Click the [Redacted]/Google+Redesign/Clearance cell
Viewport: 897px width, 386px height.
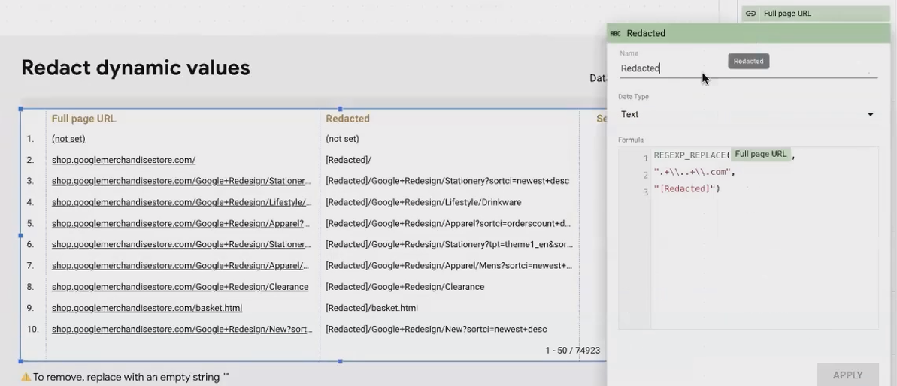coord(405,287)
